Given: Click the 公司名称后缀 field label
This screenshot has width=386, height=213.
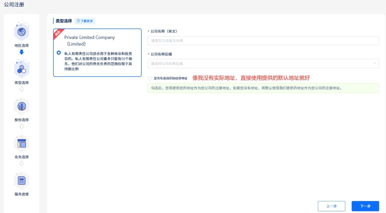Looking at the screenshot, I should [x=161, y=54].
